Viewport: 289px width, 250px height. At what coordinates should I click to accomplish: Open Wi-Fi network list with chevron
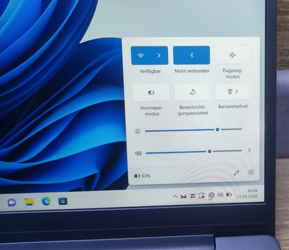(x=159, y=55)
